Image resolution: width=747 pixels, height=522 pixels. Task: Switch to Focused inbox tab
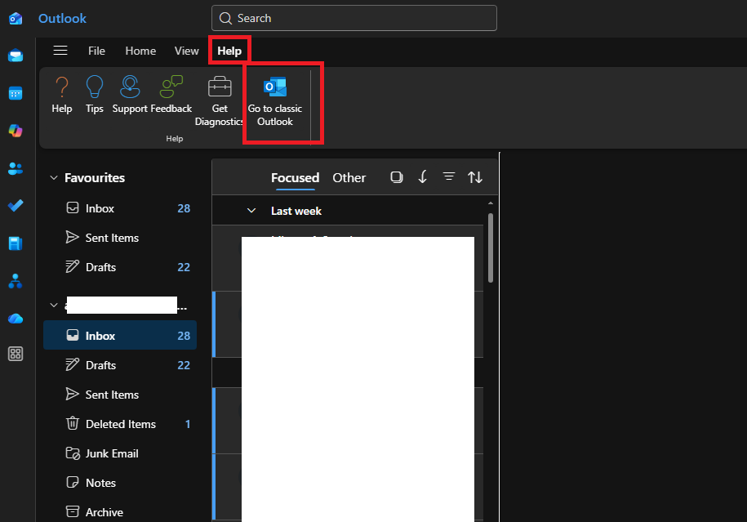pyautogui.click(x=296, y=177)
